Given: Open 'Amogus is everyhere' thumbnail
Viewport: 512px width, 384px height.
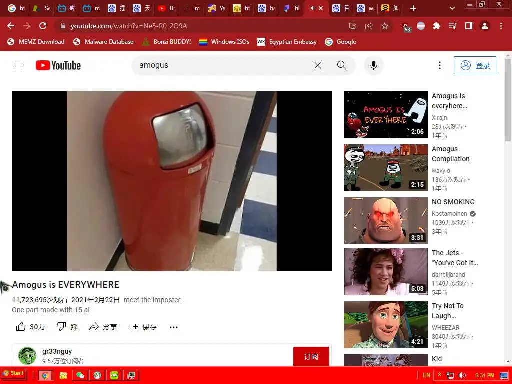Looking at the screenshot, I should click(x=385, y=115).
